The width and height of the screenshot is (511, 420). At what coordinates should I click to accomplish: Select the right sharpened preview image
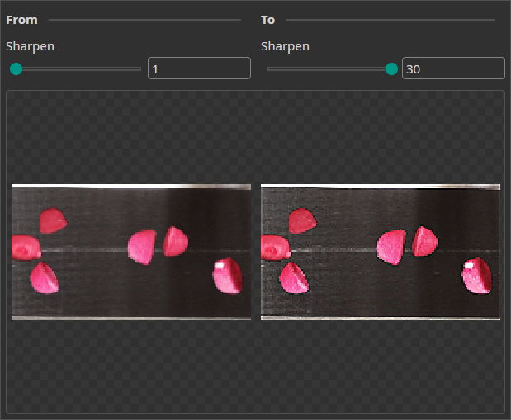(381, 252)
